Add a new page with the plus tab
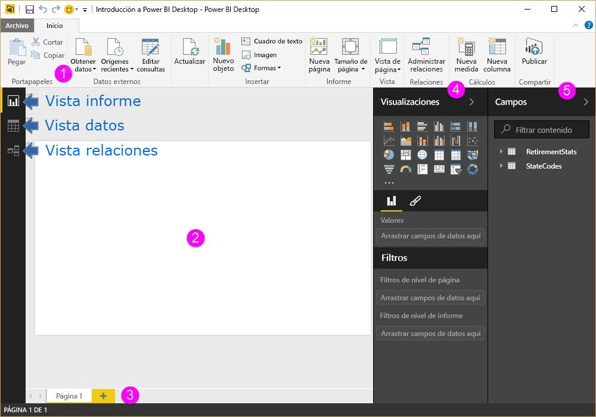Viewport: 596px width, 417px height. 103,396
